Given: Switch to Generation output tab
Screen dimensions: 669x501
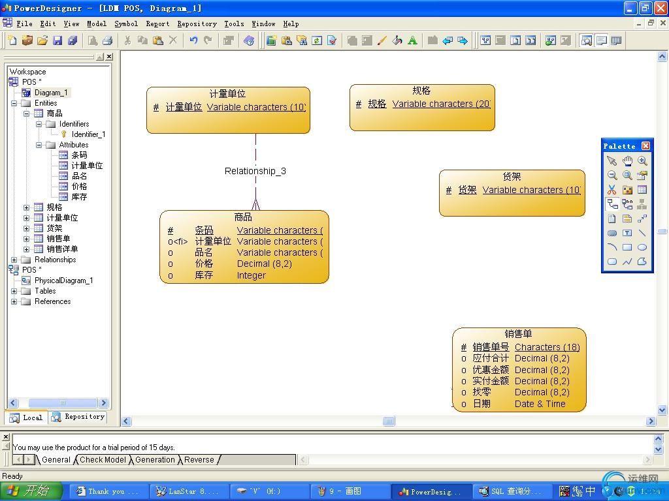Looking at the screenshot, I should click(x=155, y=460).
